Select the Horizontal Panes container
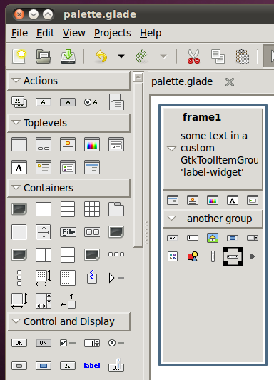 (x=44, y=255)
